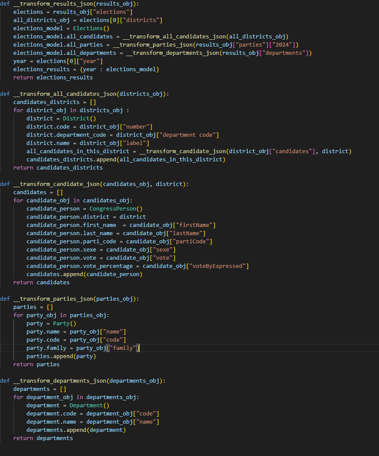The width and height of the screenshot is (379, 456).
Task: Click the candidates.append(candidate_person) line
Action: point(84,274)
